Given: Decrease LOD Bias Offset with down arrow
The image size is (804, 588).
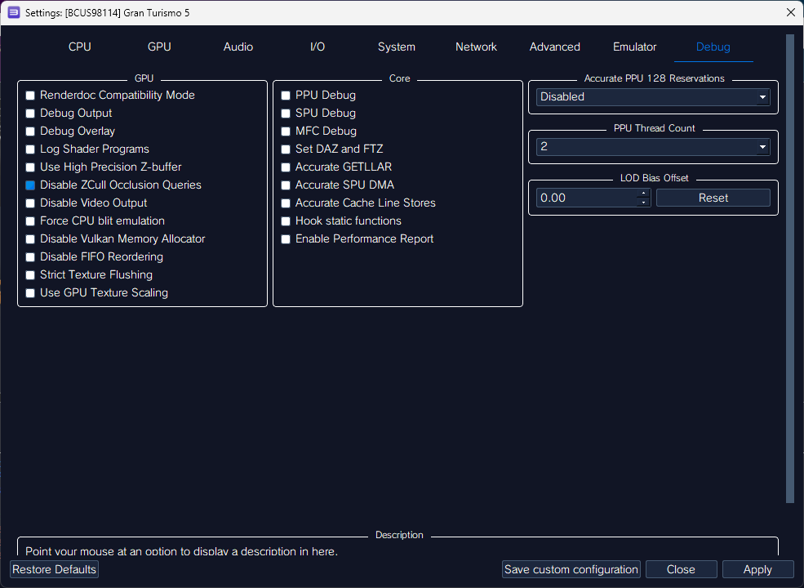Looking at the screenshot, I should (643, 203).
